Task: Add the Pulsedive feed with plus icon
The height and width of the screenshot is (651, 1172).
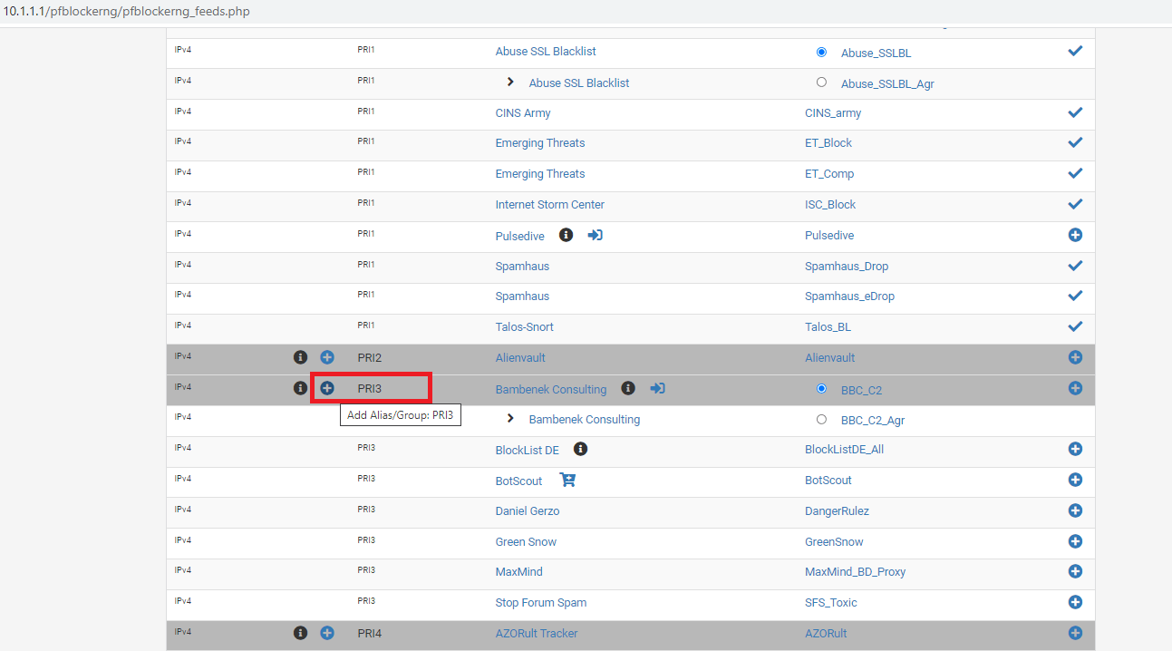Action: (x=1075, y=235)
